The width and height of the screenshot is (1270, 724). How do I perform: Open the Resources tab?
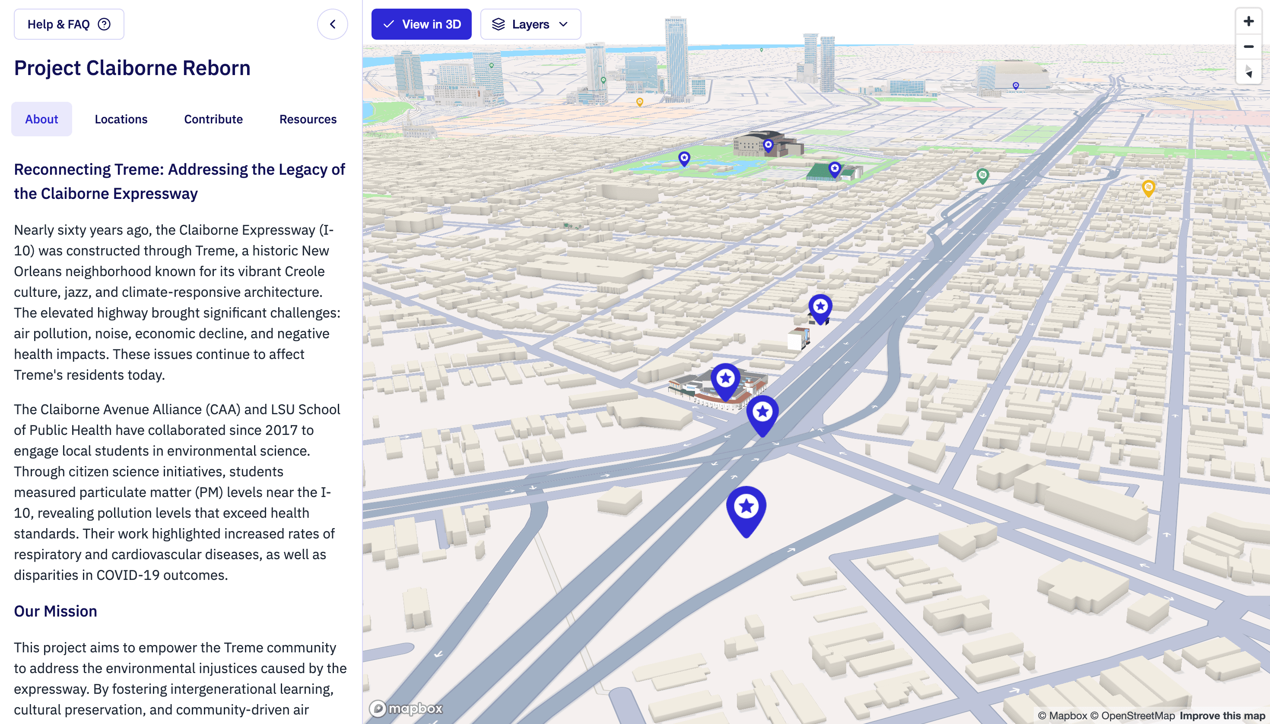point(308,120)
